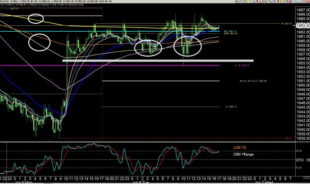Viewport: 310px width, 184px height.
Task: Click the 1947.00 price axis label
Action: pos(303,98)
